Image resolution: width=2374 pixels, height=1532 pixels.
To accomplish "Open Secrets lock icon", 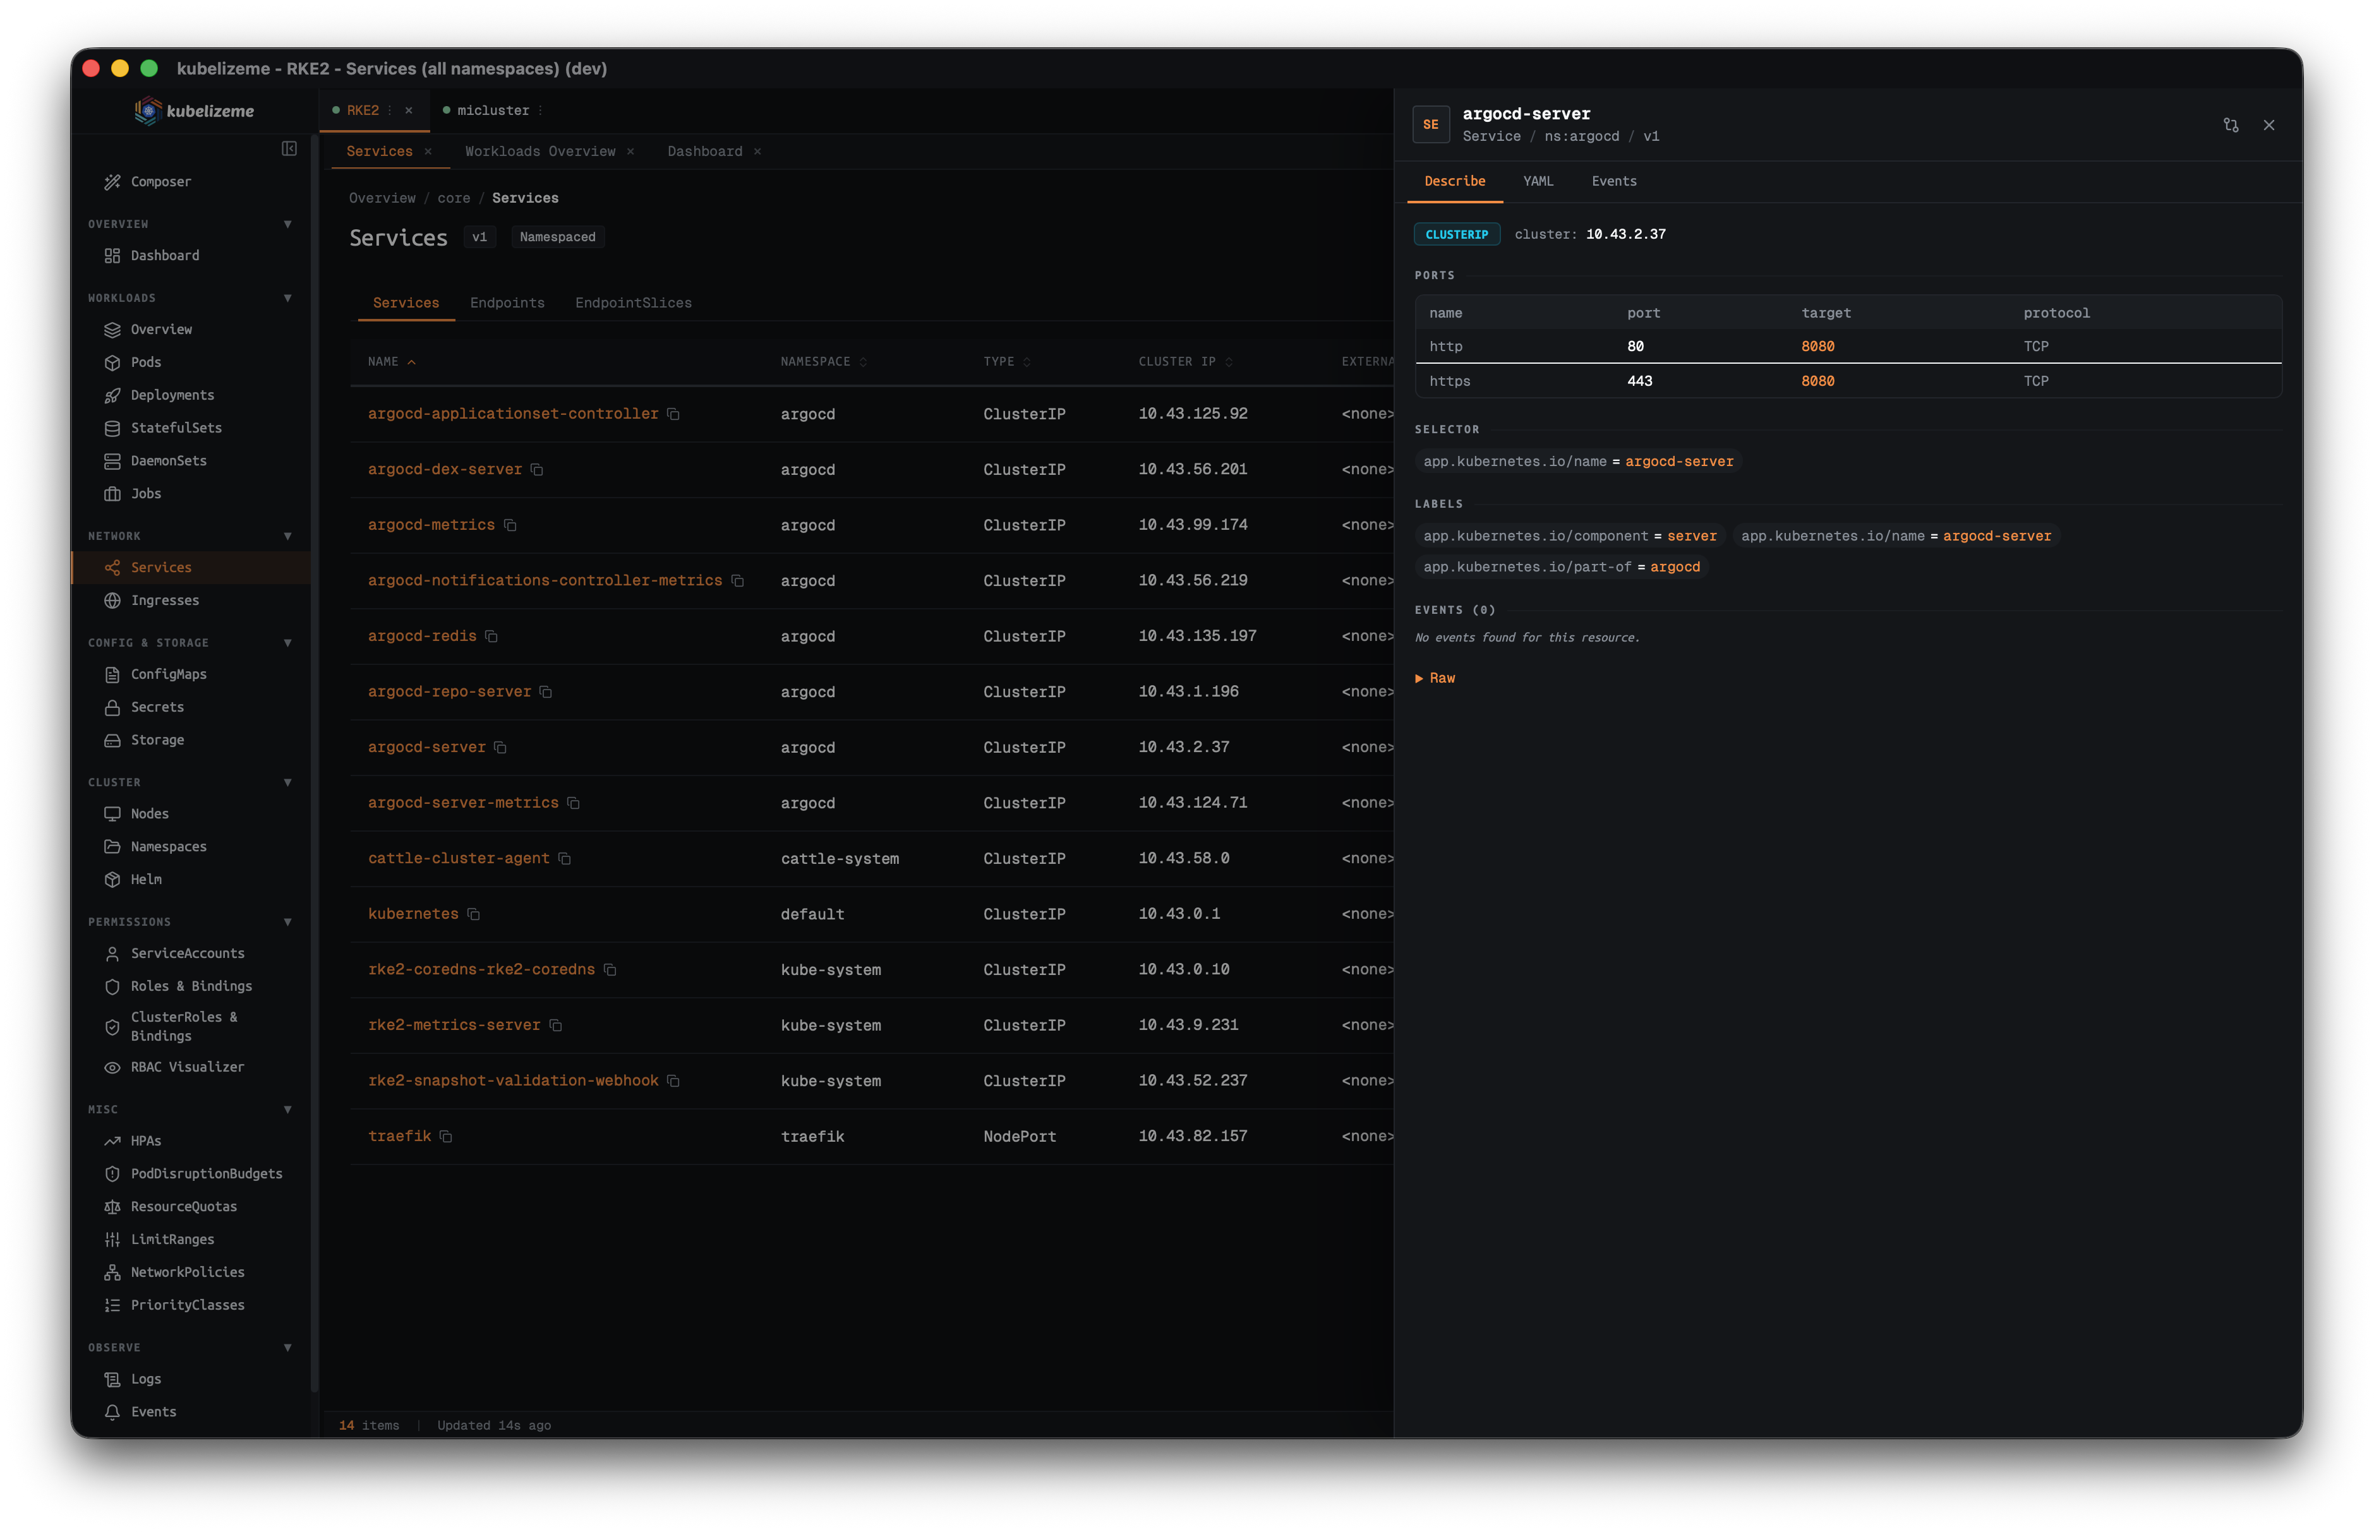I will (x=112, y=707).
